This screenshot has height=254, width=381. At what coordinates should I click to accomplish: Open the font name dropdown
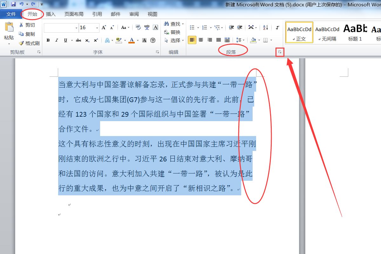(x=76, y=28)
